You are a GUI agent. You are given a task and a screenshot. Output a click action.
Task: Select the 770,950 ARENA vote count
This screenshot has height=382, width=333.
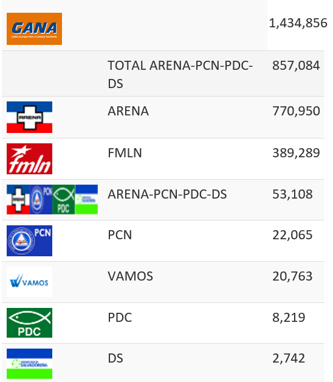click(x=296, y=111)
